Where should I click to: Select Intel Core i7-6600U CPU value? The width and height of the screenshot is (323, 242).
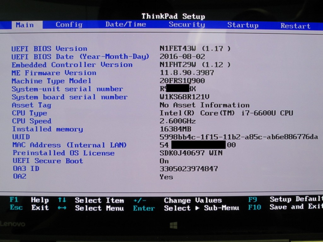coord(226,113)
